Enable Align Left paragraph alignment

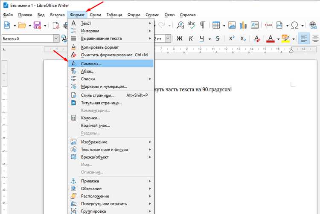(x=304, y=38)
